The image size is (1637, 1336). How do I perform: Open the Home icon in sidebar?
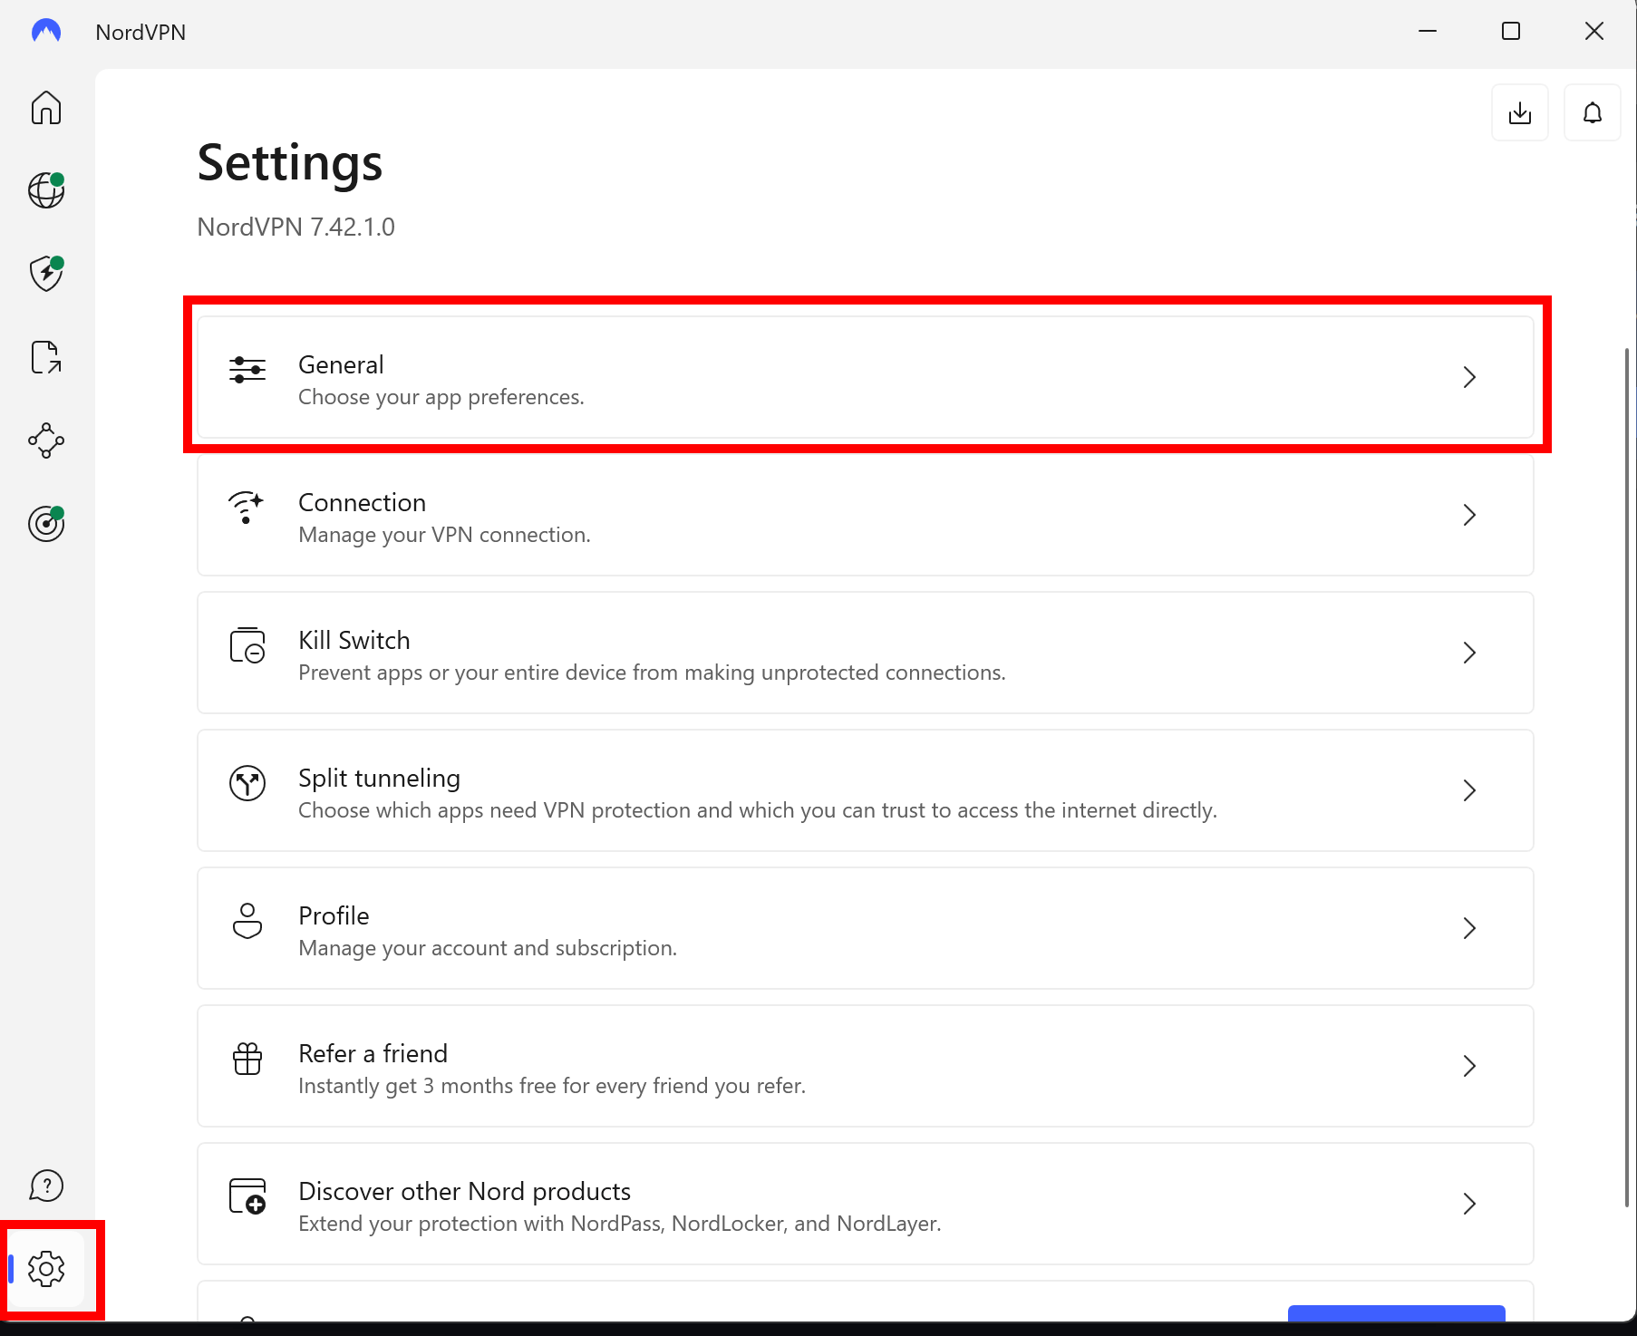[46, 108]
